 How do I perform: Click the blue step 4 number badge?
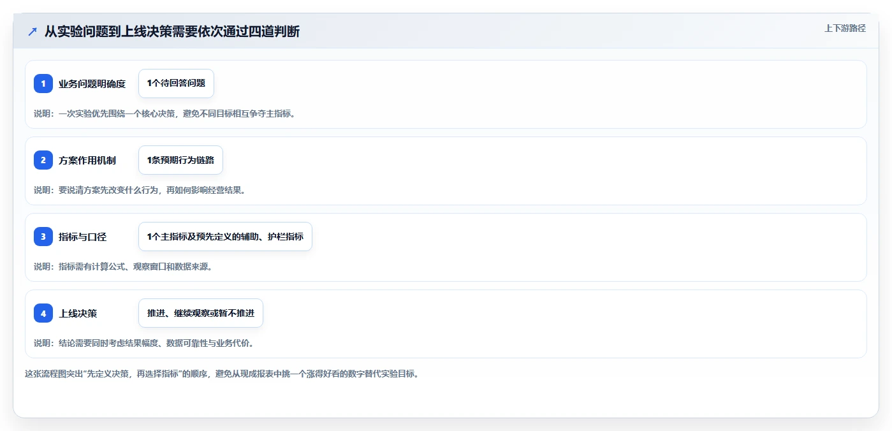(x=43, y=313)
